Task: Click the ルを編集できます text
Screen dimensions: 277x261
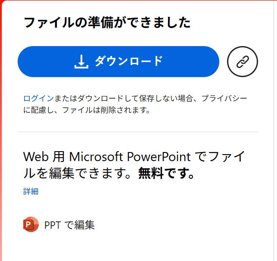Action: tap(80, 174)
